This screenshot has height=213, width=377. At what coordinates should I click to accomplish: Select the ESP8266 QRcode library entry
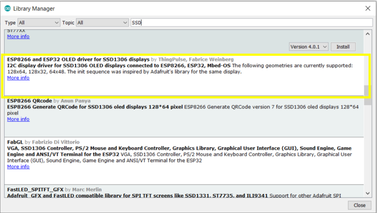click(184, 117)
